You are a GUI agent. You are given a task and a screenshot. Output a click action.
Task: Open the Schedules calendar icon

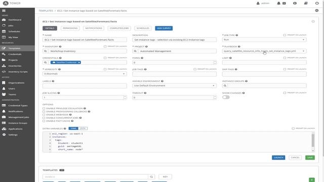(4, 31)
